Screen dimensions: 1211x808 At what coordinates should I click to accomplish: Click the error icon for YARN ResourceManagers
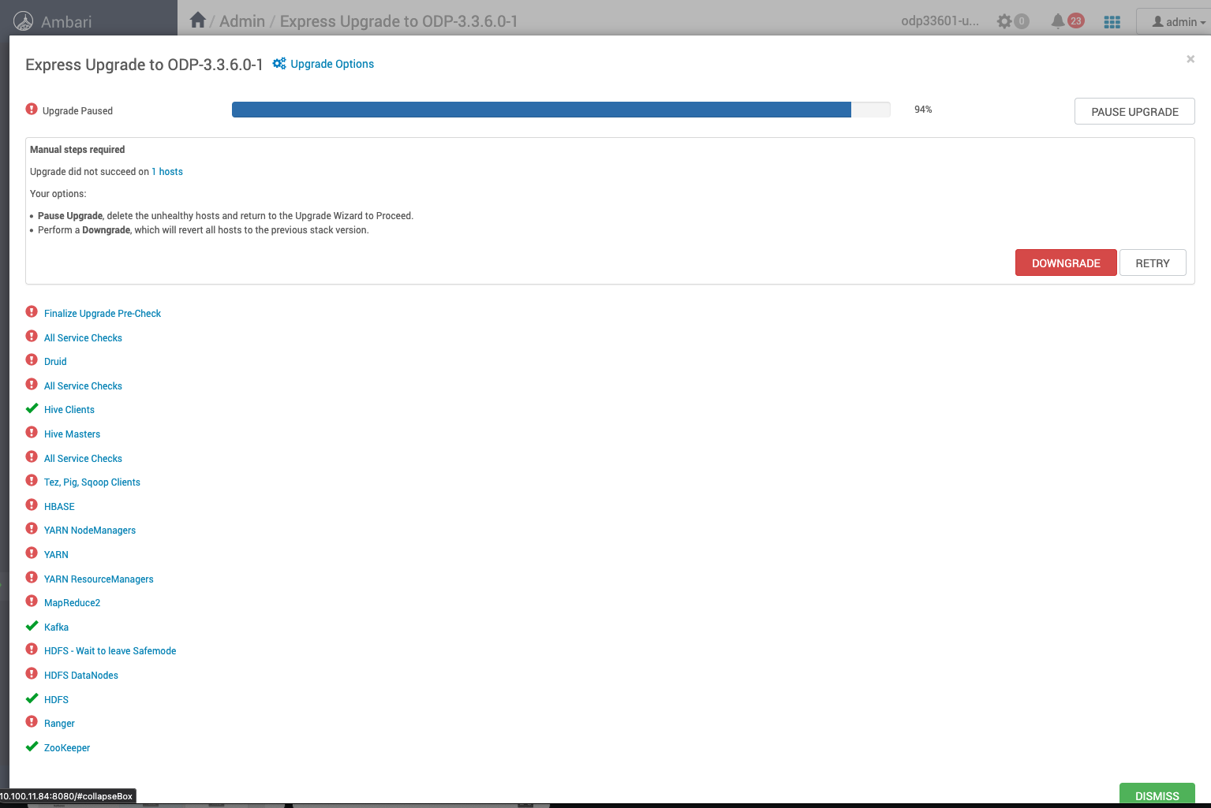pos(32,578)
